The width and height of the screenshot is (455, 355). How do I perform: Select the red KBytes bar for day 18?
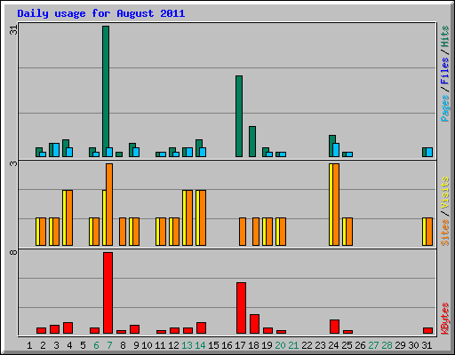point(255,324)
